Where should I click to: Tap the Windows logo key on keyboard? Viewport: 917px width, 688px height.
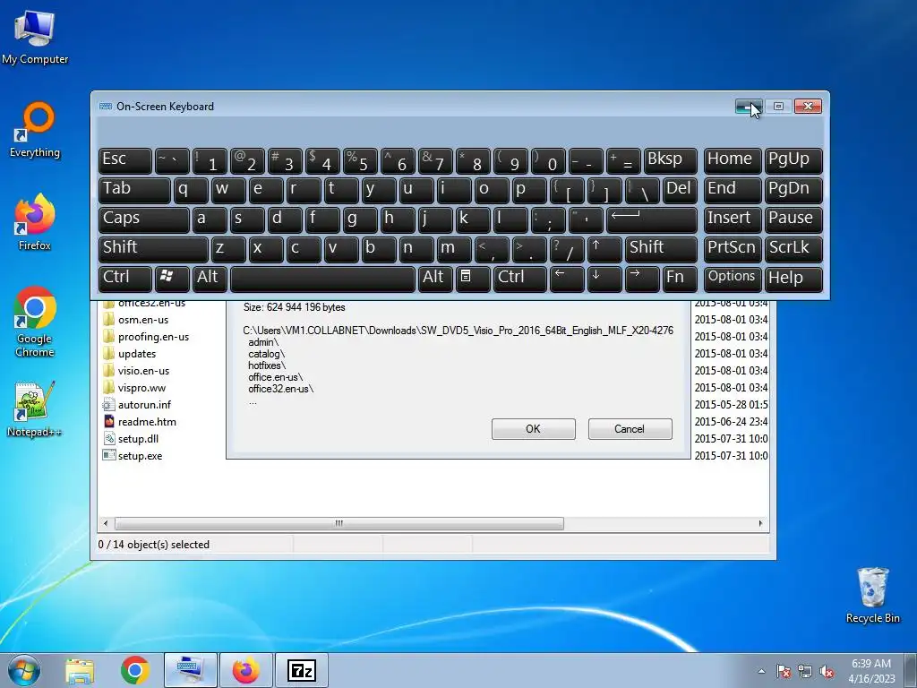[x=172, y=279]
